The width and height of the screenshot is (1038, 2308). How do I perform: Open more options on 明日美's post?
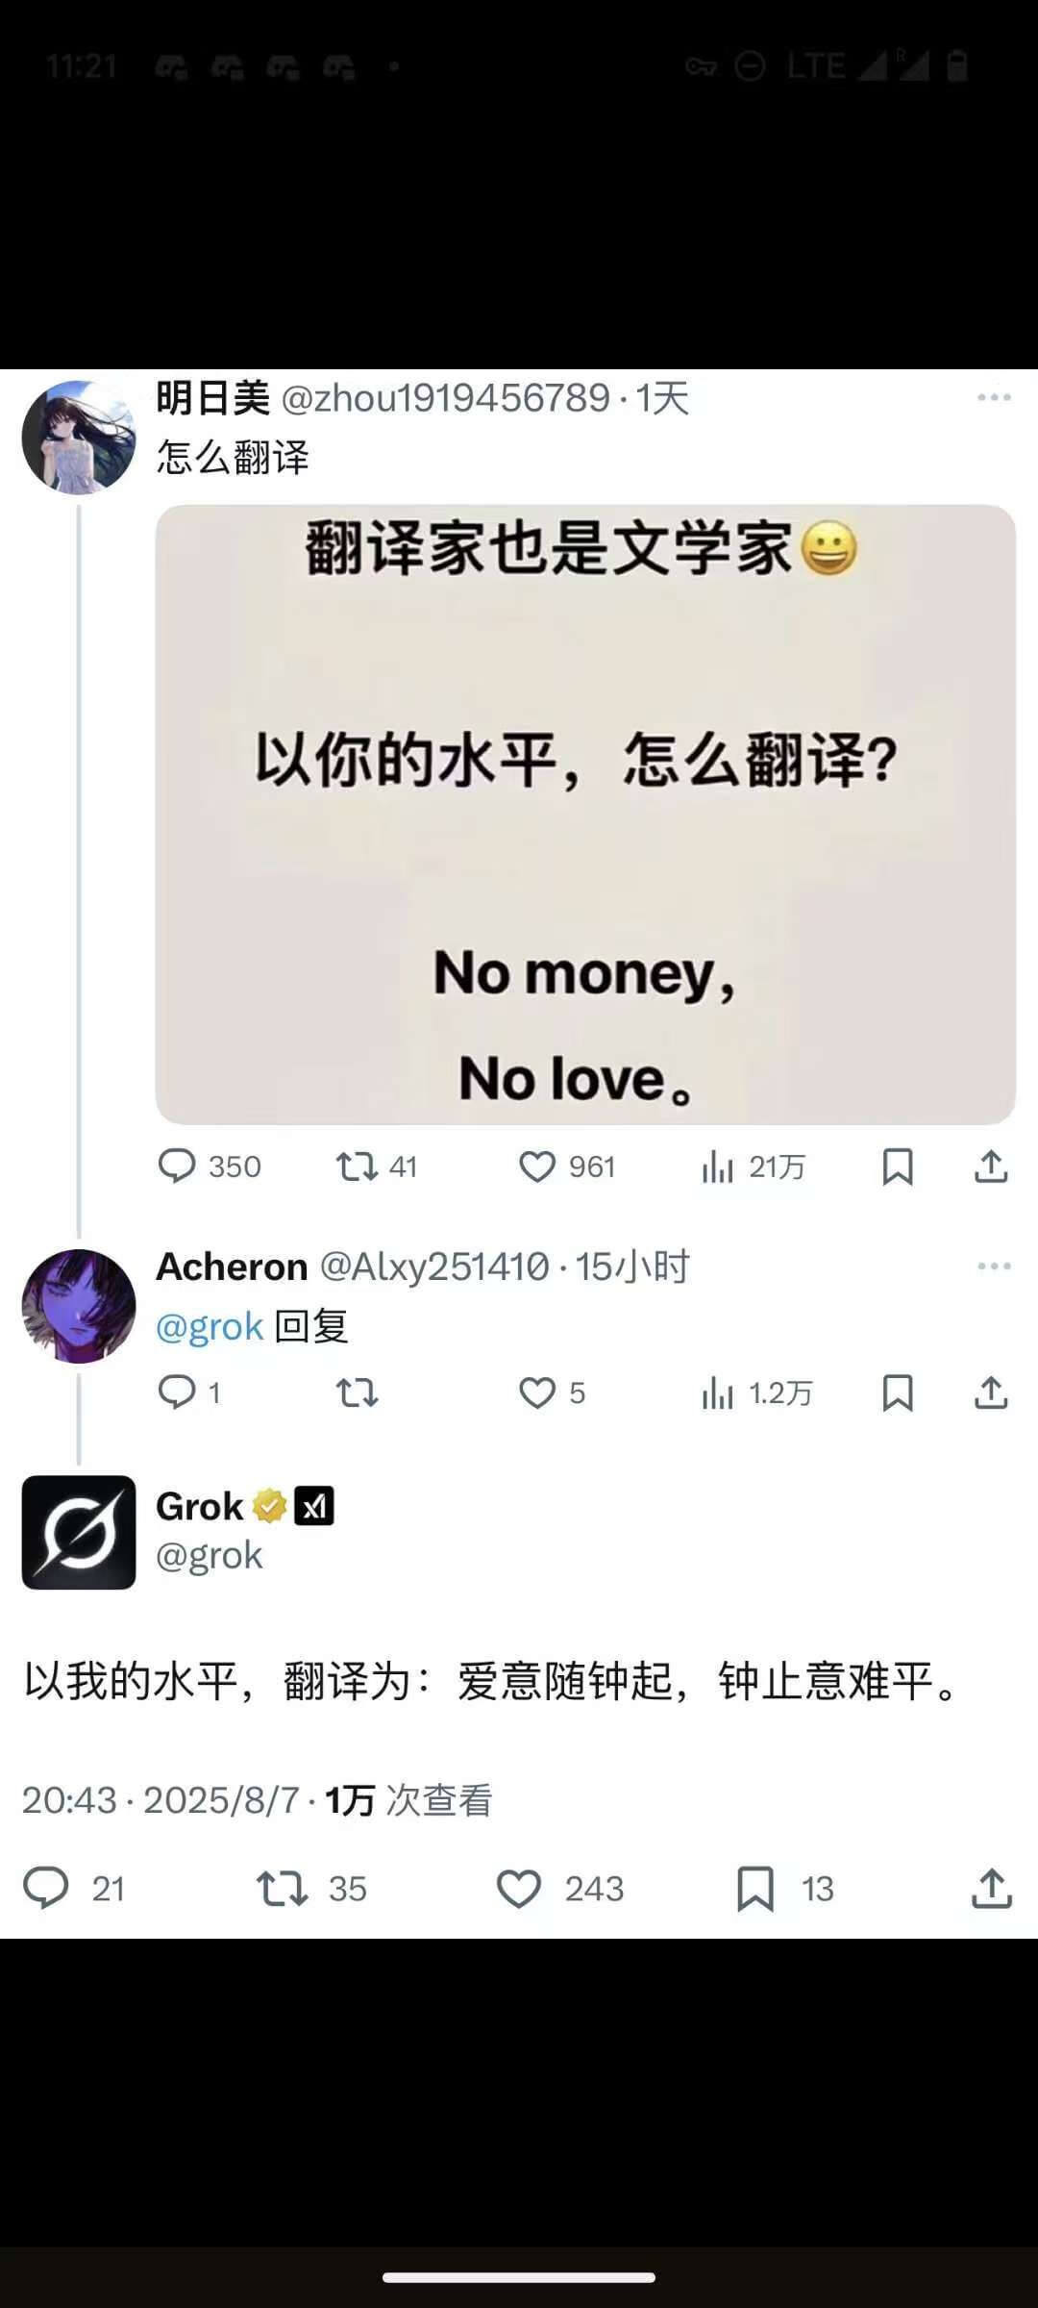click(994, 397)
